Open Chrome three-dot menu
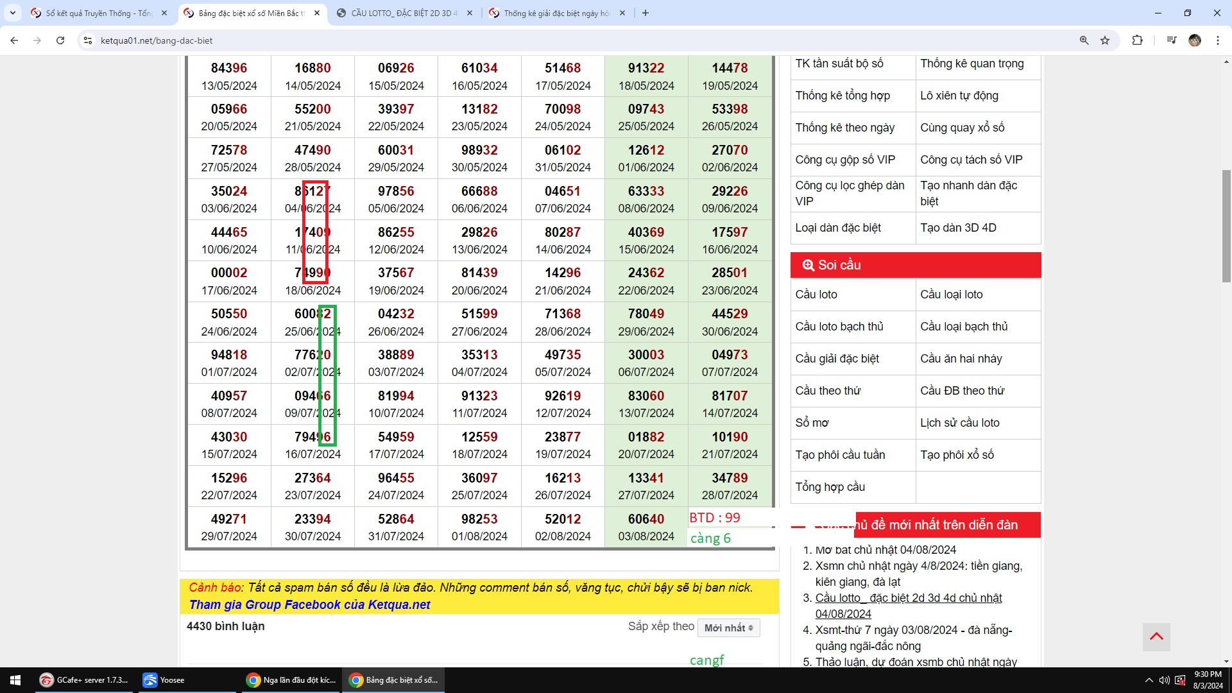The image size is (1232, 693). (x=1217, y=40)
